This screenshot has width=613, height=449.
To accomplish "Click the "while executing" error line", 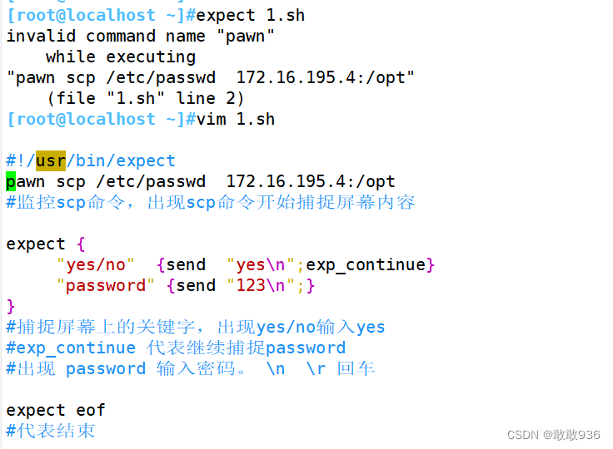I will (121, 57).
